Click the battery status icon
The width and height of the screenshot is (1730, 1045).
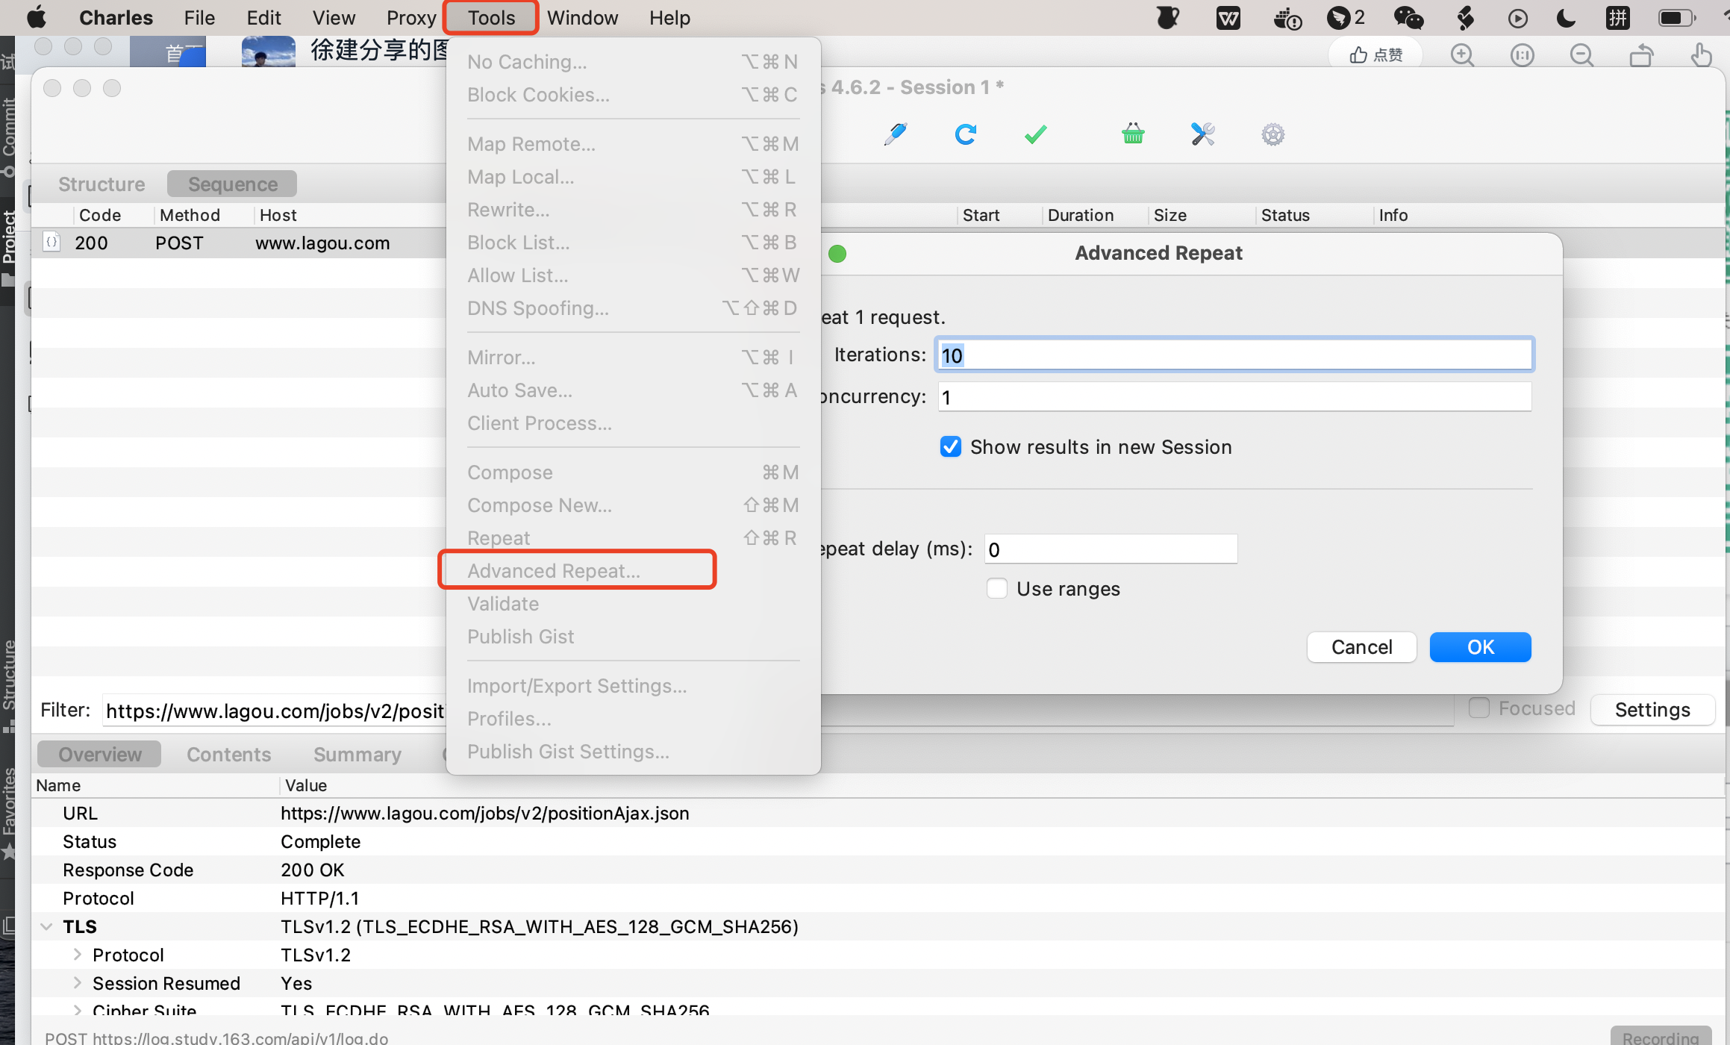click(1676, 17)
